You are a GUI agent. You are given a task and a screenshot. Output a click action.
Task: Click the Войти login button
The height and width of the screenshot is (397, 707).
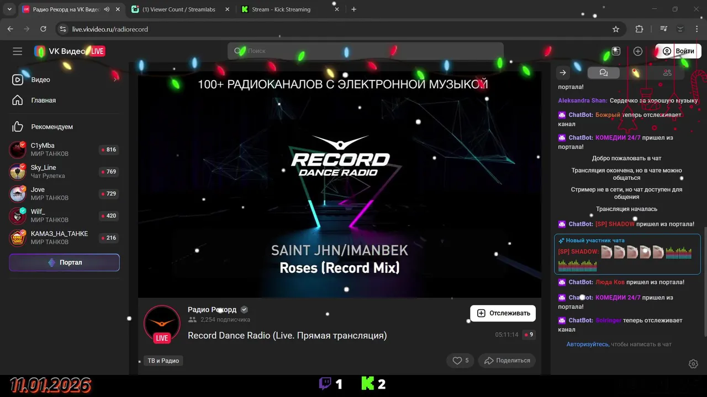click(679, 51)
